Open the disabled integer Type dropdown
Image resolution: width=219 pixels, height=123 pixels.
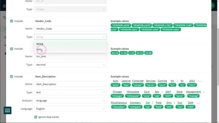[x=70, y=9]
